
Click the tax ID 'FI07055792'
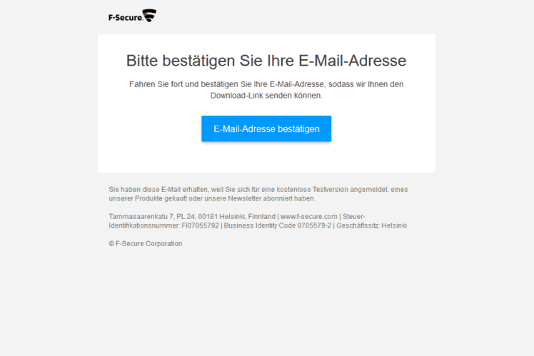[x=200, y=225]
